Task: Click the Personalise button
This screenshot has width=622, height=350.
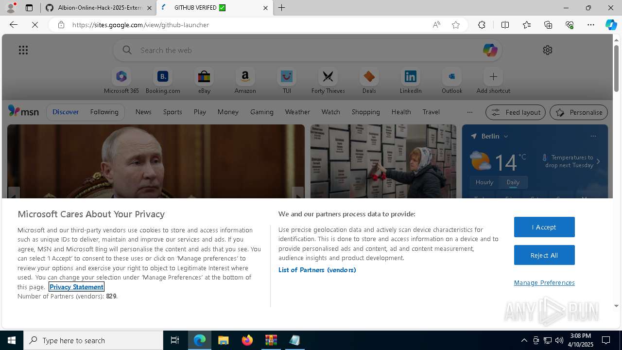Action: 579,112
